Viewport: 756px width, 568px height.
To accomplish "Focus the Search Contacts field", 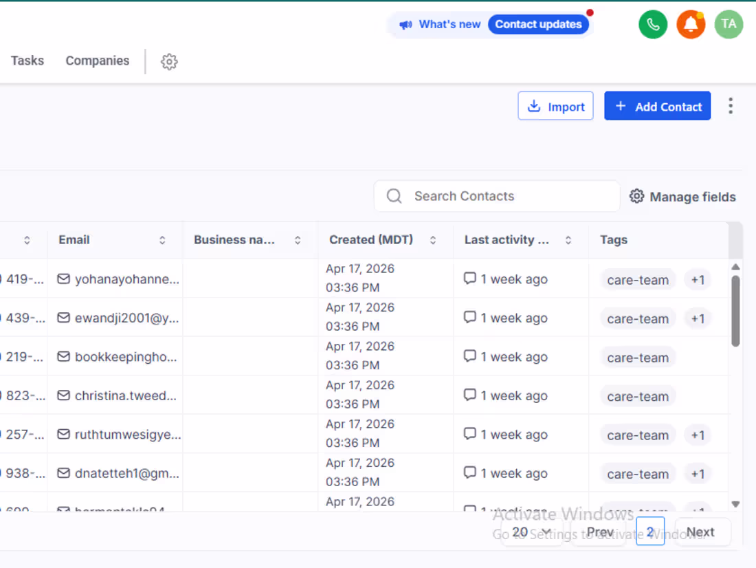I will click(497, 196).
